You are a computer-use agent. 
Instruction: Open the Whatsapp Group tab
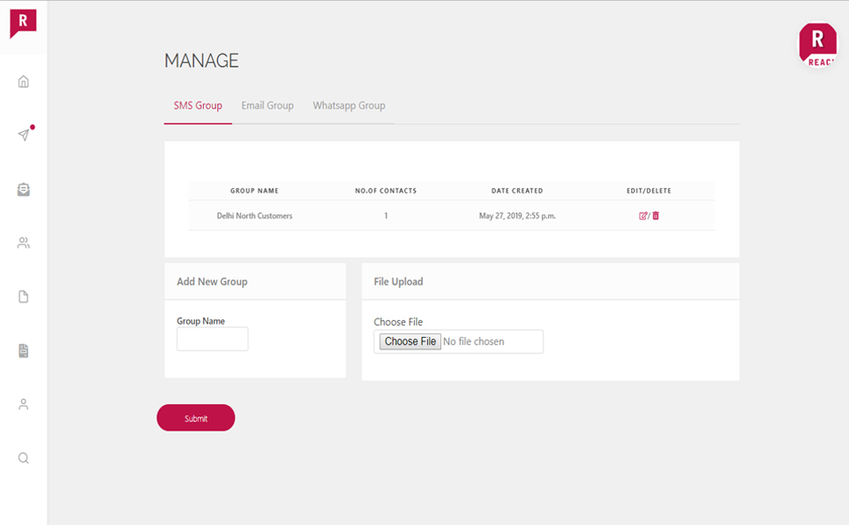click(x=348, y=106)
